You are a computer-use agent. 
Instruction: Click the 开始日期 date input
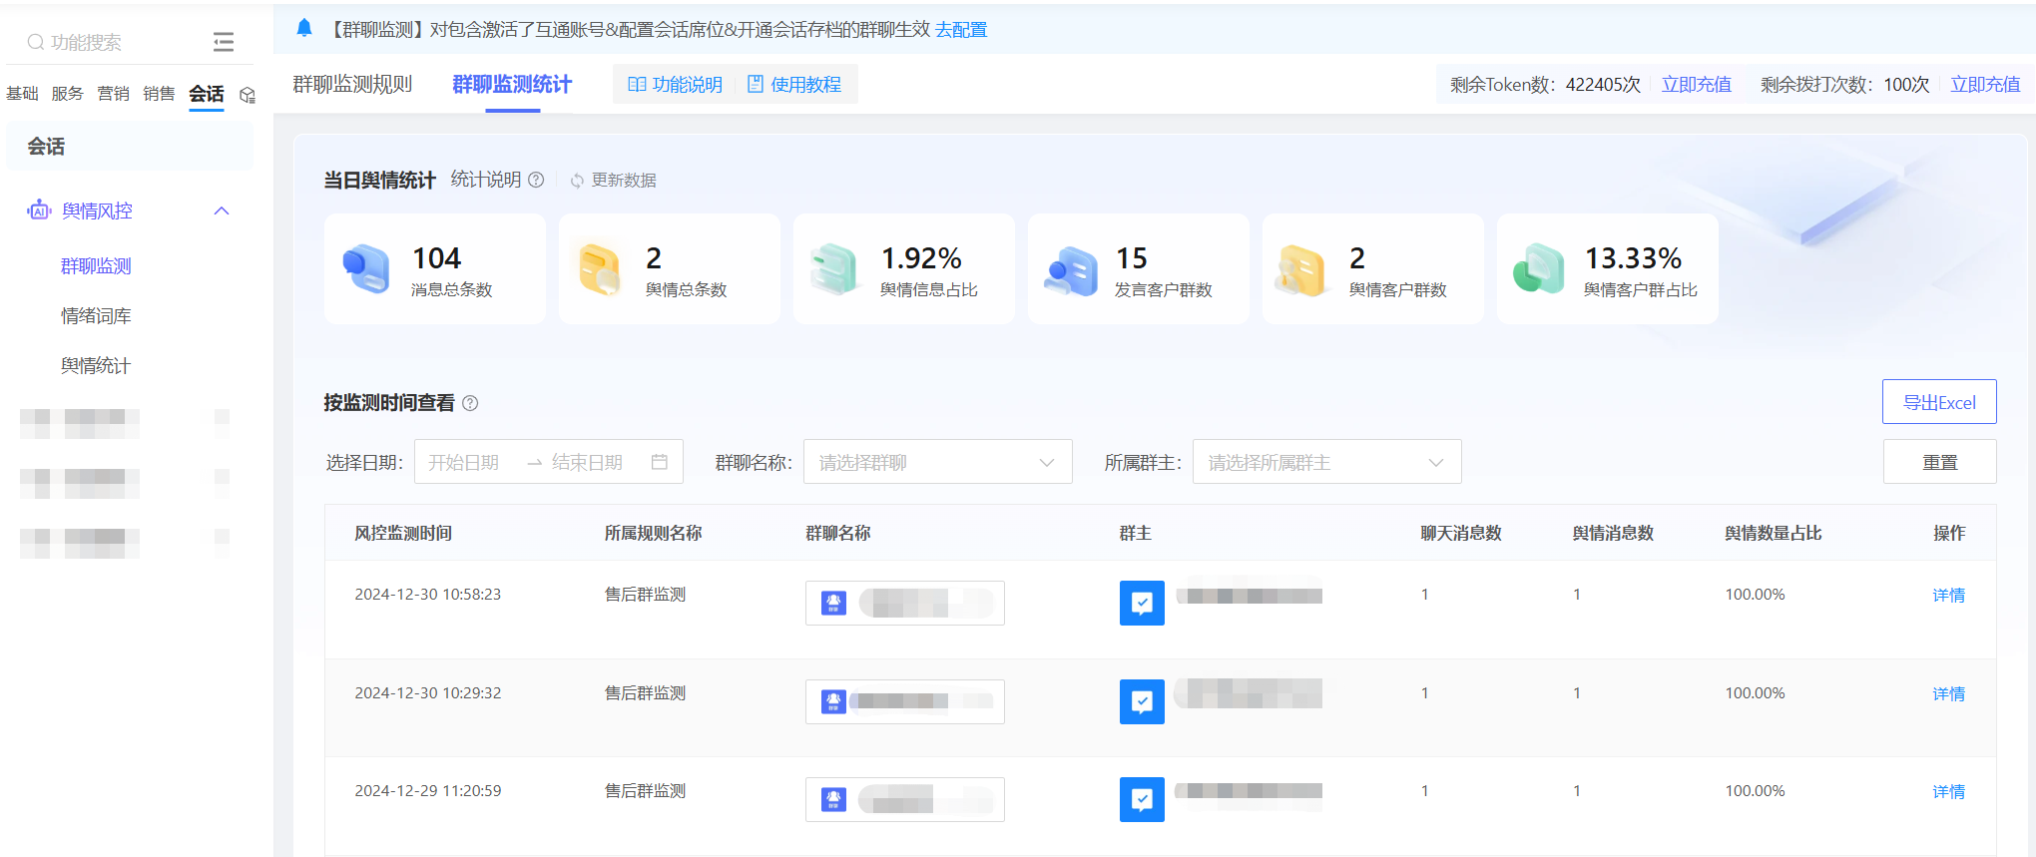click(464, 462)
